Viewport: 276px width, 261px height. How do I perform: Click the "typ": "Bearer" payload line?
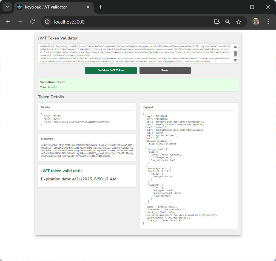coord(155,133)
